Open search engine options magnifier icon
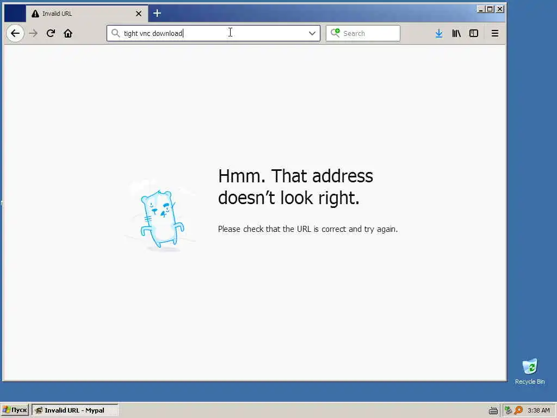Viewport: 557px width, 418px height. [x=335, y=33]
